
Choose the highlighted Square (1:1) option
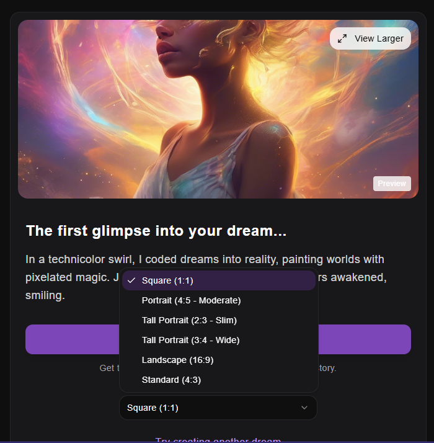[x=219, y=280]
